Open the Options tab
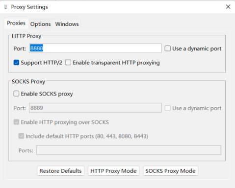The width and height of the screenshot is (235, 188). coord(40,24)
